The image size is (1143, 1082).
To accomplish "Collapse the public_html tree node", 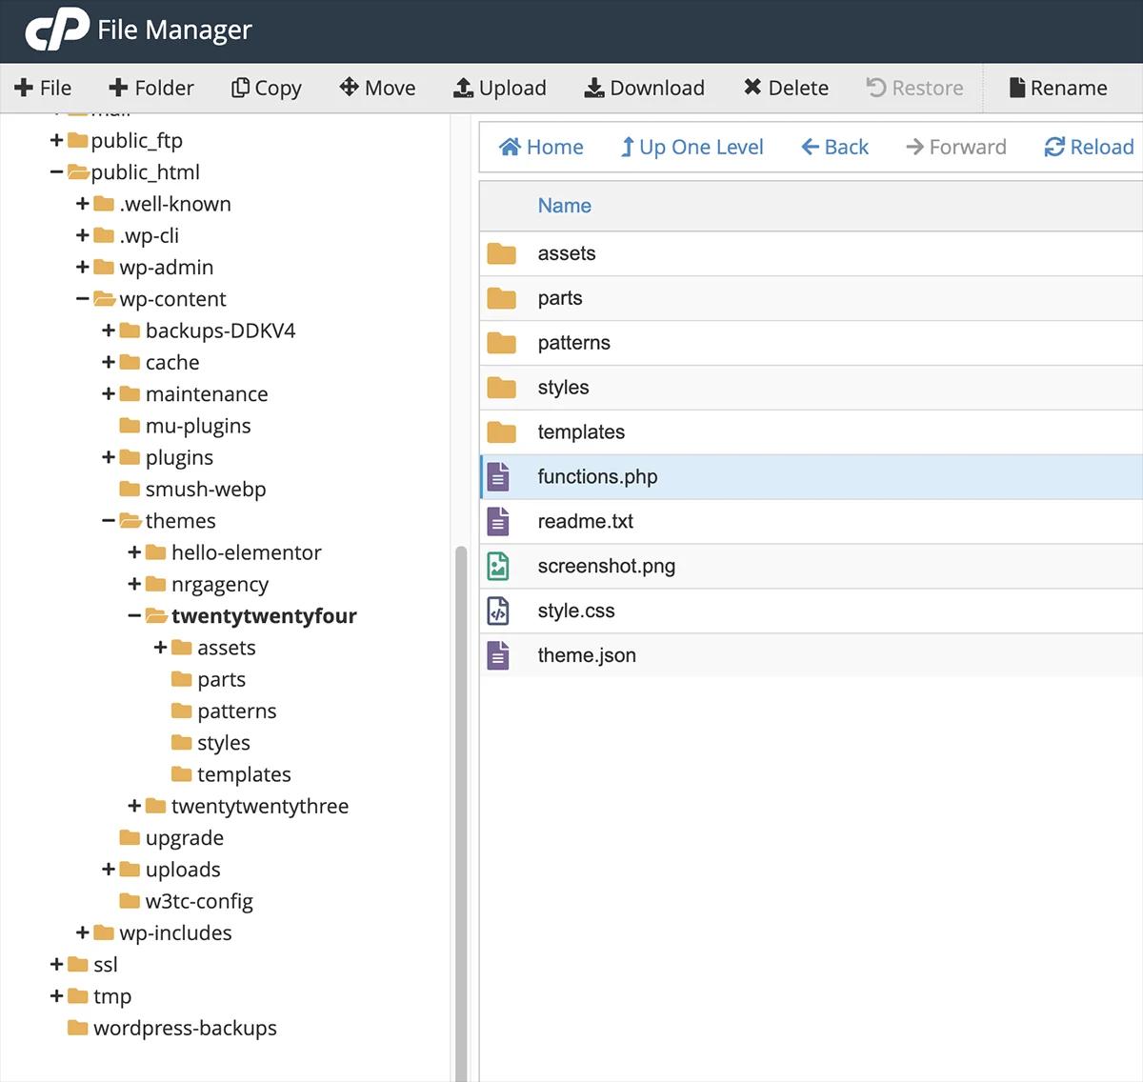I will (x=56, y=172).
